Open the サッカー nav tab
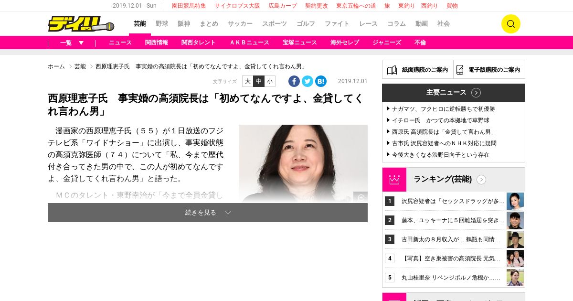The height and width of the screenshot is (301, 573). pos(240,24)
